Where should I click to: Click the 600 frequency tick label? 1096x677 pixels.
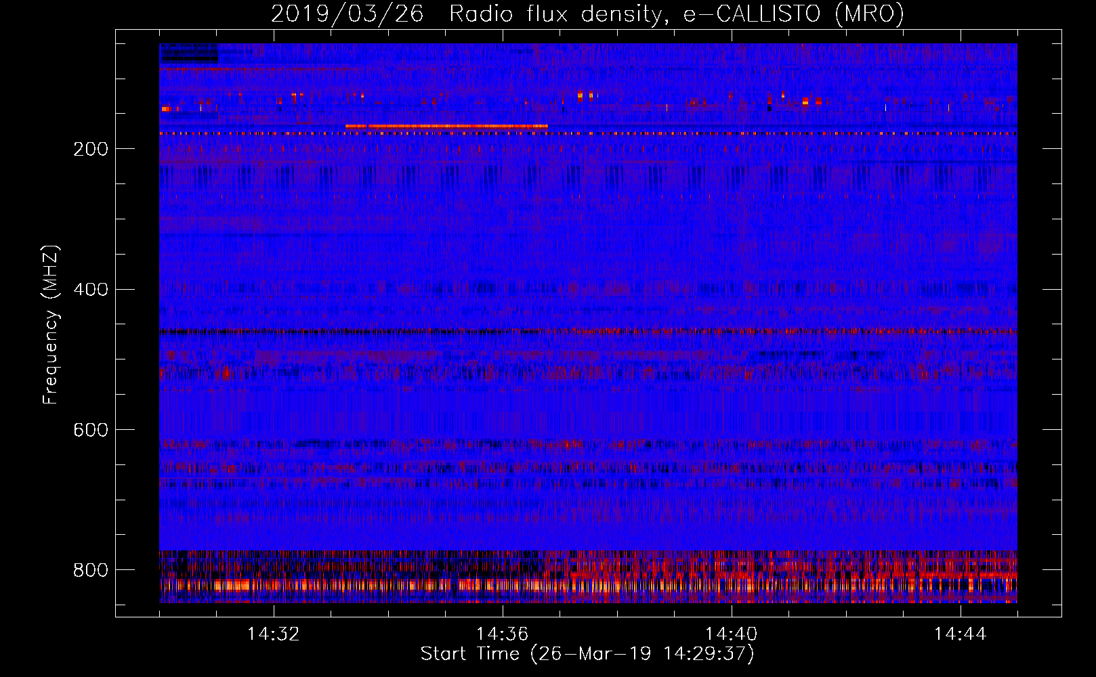pyautogui.click(x=91, y=430)
